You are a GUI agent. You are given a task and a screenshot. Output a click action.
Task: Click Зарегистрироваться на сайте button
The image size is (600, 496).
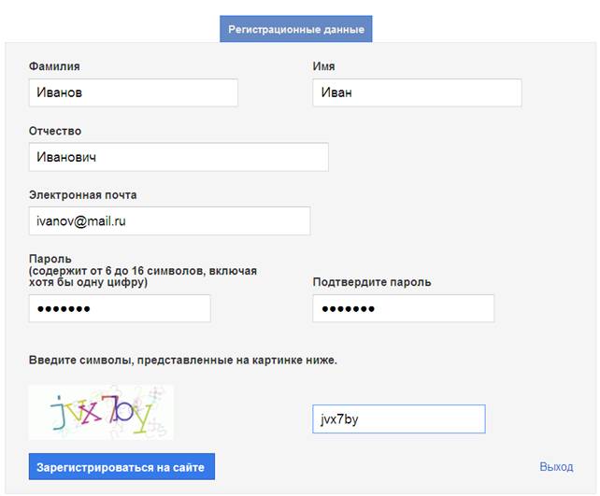point(121,466)
